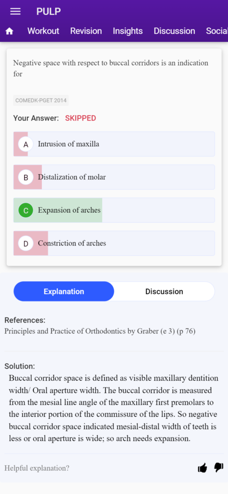Switch to Discussion below the question
Viewport: 228px width, 494px height.
click(x=164, y=291)
